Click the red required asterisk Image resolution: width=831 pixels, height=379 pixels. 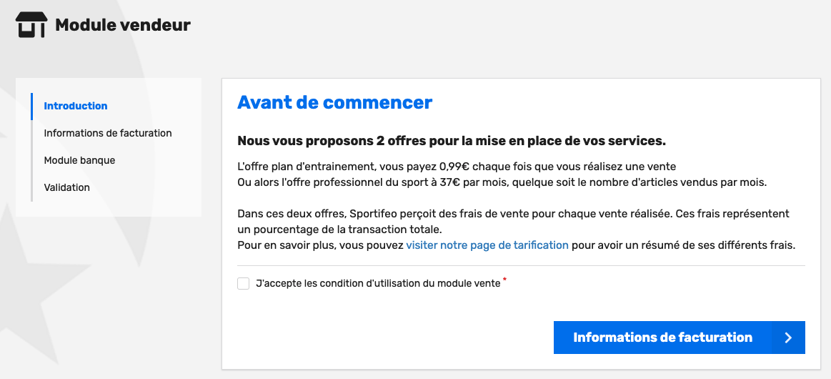tap(504, 280)
